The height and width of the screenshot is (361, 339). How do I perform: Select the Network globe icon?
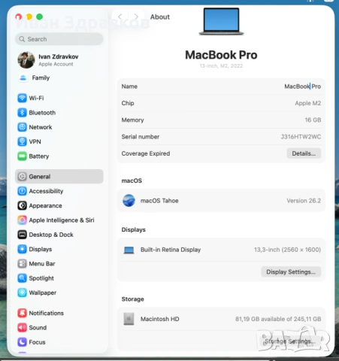22,127
